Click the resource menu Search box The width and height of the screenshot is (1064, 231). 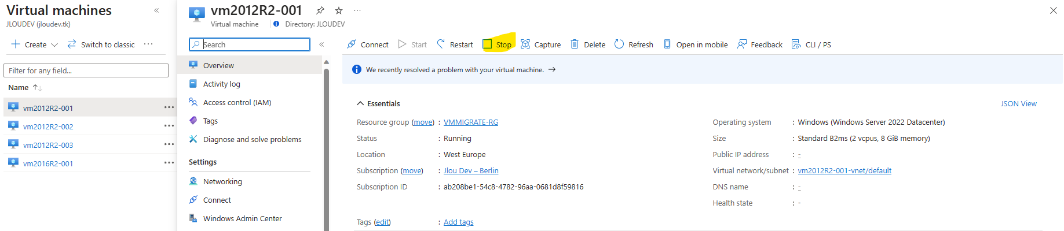[250, 44]
